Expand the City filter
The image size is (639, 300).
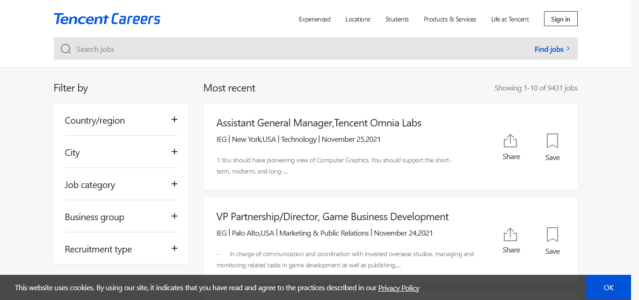click(174, 152)
